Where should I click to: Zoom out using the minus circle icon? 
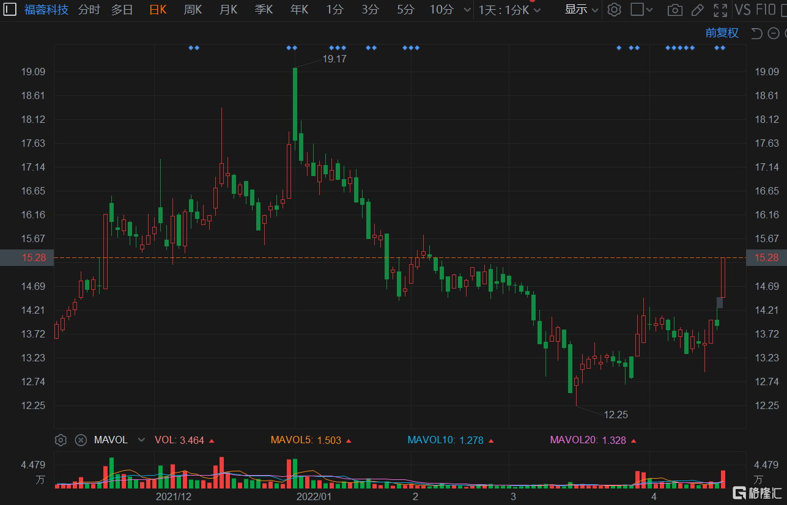[x=773, y=33]
